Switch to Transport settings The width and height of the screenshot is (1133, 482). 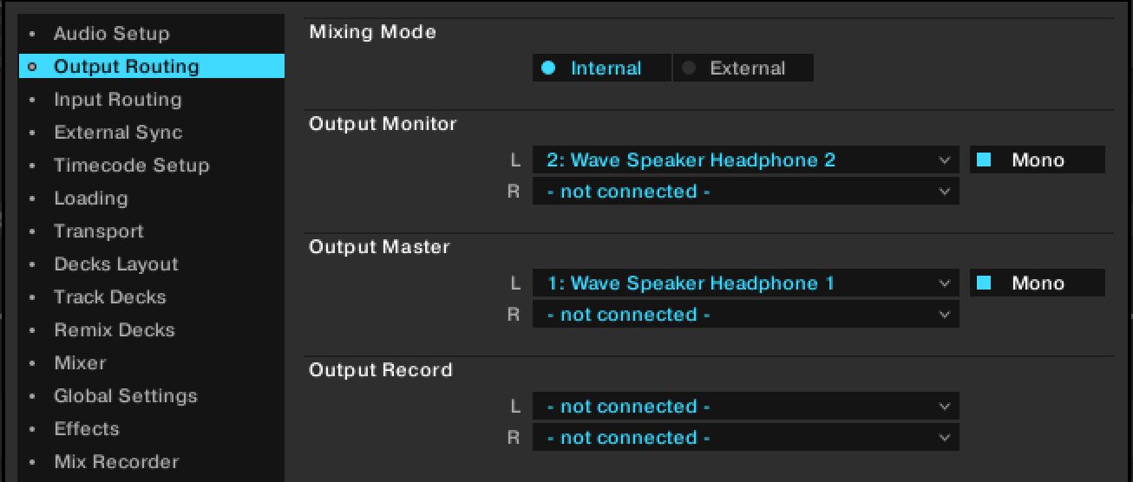pyautogui.click(x=99, y=231)
